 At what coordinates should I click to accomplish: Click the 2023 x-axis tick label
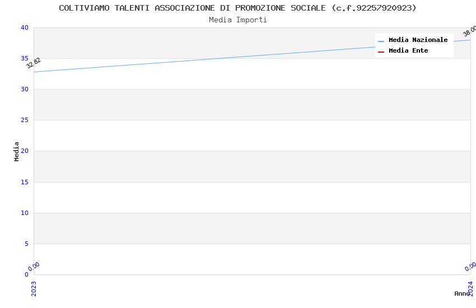(x=34, y=288)
